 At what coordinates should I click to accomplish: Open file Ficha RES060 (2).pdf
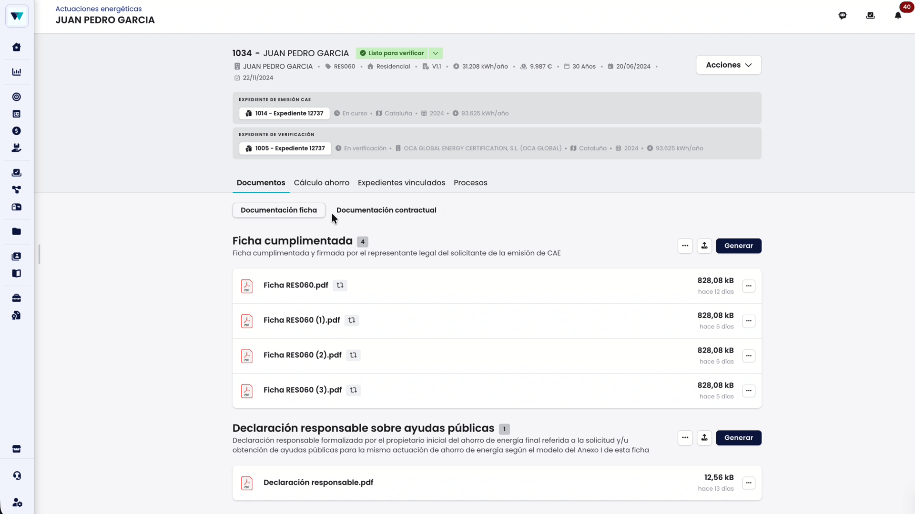click(303, 355)
